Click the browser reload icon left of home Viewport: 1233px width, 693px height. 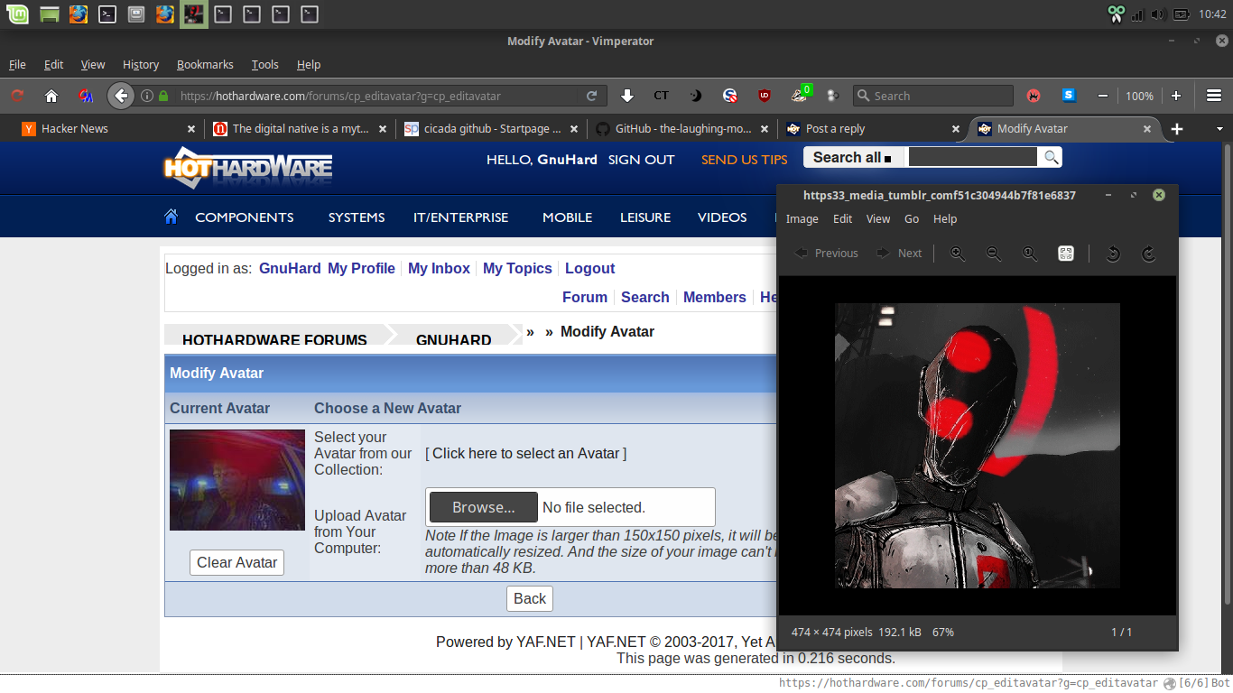pos(17,96)
